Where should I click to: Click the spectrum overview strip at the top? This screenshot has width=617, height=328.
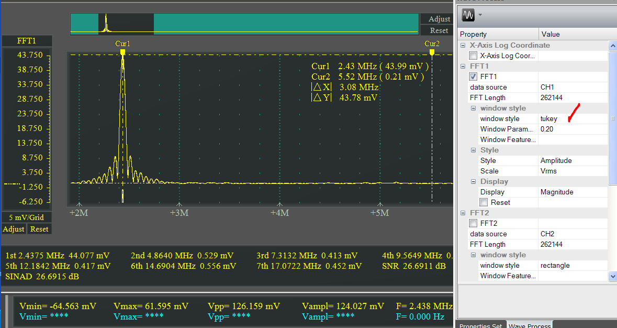[x=244, y=24]
